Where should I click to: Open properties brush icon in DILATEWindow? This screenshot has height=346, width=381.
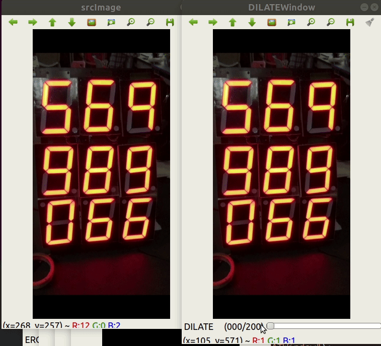click(x=370, y=22)
